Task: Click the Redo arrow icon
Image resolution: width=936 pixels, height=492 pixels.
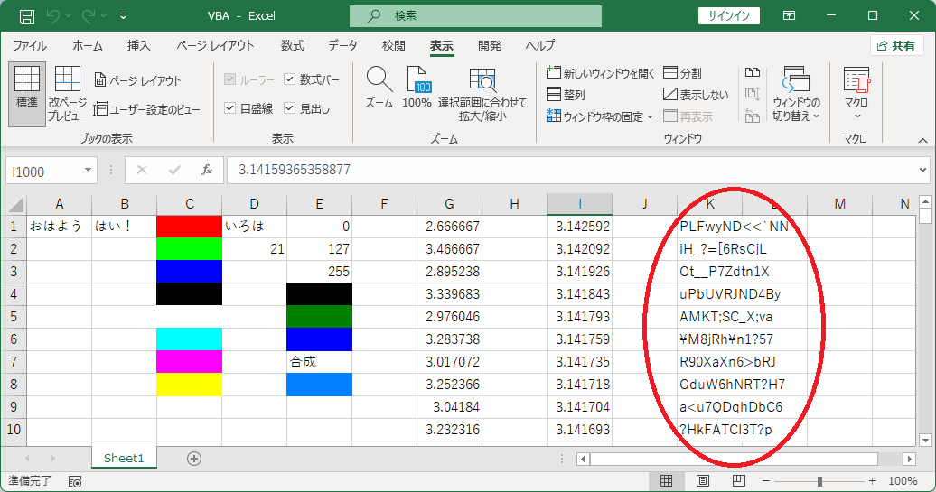Action: [89, 16]
